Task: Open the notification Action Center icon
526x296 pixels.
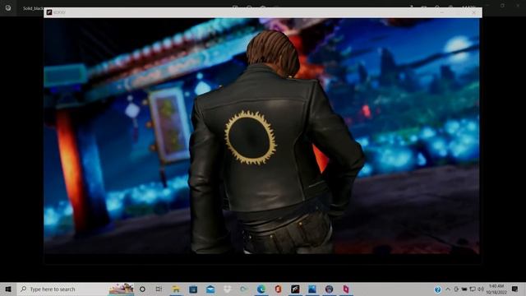Action: tap(515, 289)
